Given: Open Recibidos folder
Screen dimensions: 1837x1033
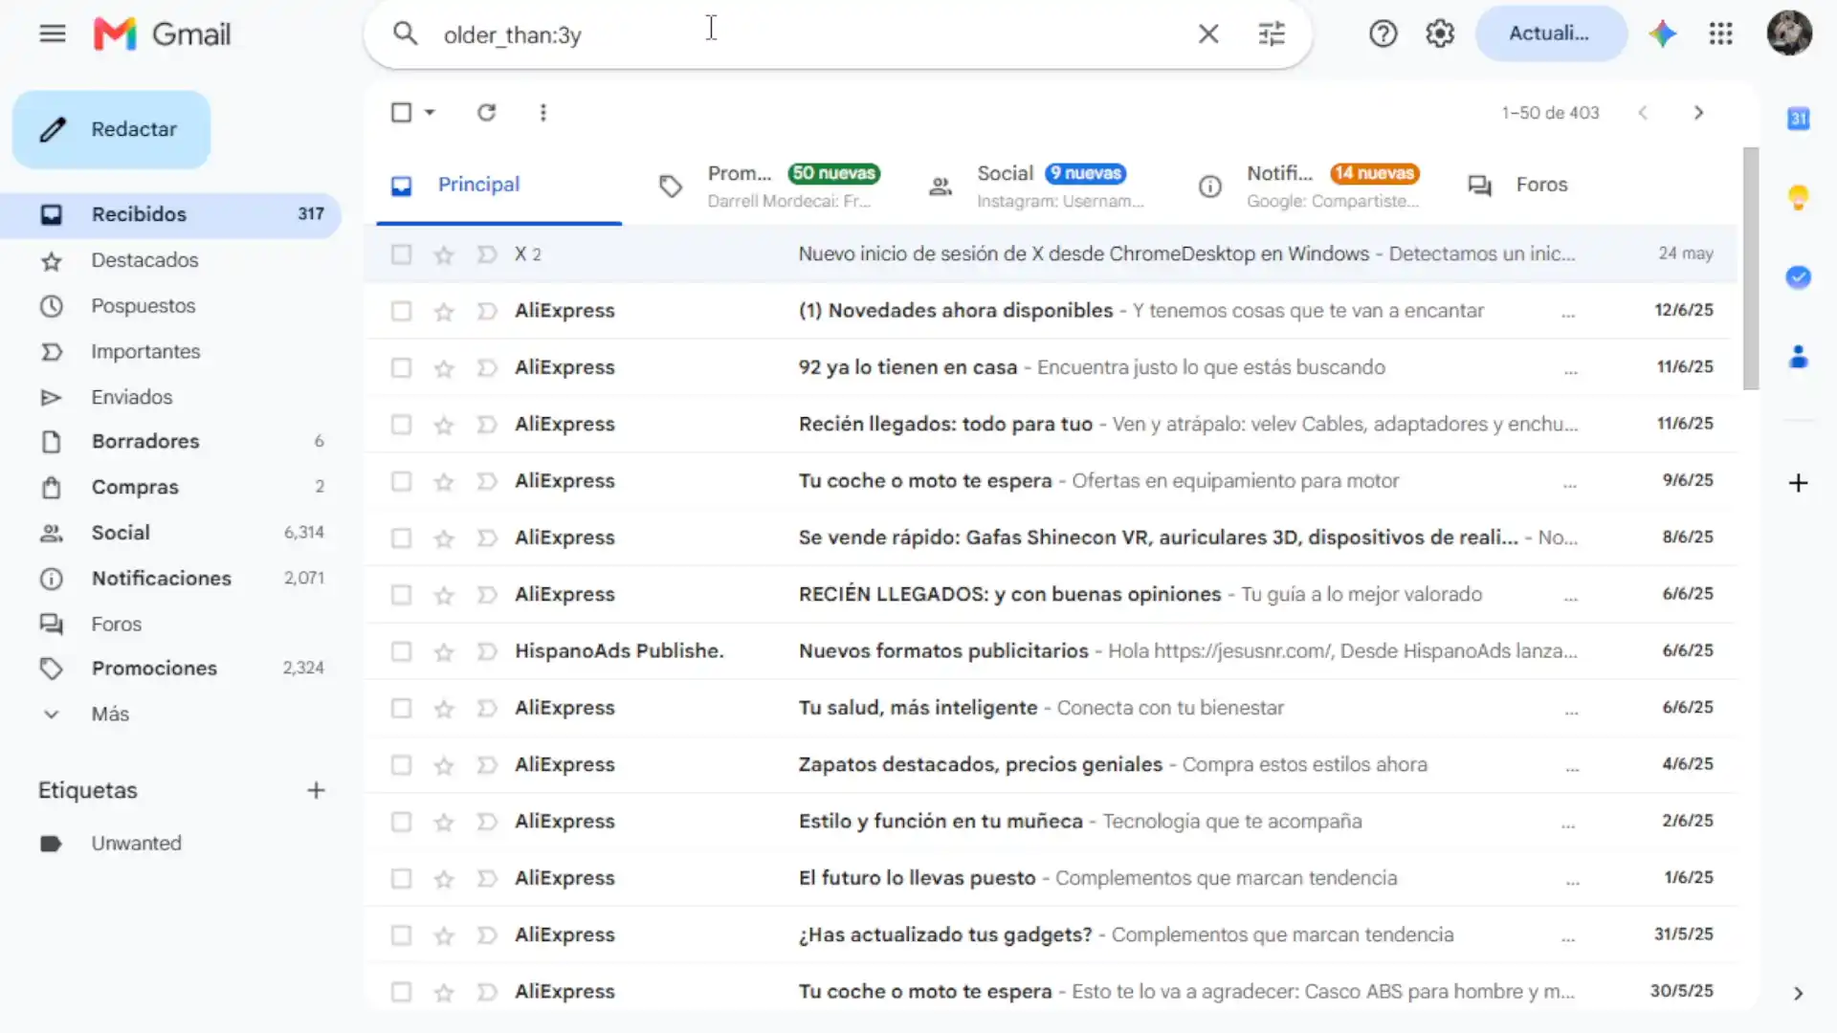Looking at the screenshot, I should tap(170, 214).
